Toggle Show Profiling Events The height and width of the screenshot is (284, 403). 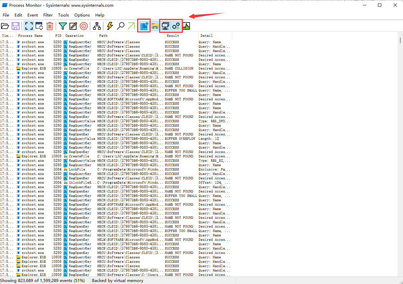pos(186,26)
